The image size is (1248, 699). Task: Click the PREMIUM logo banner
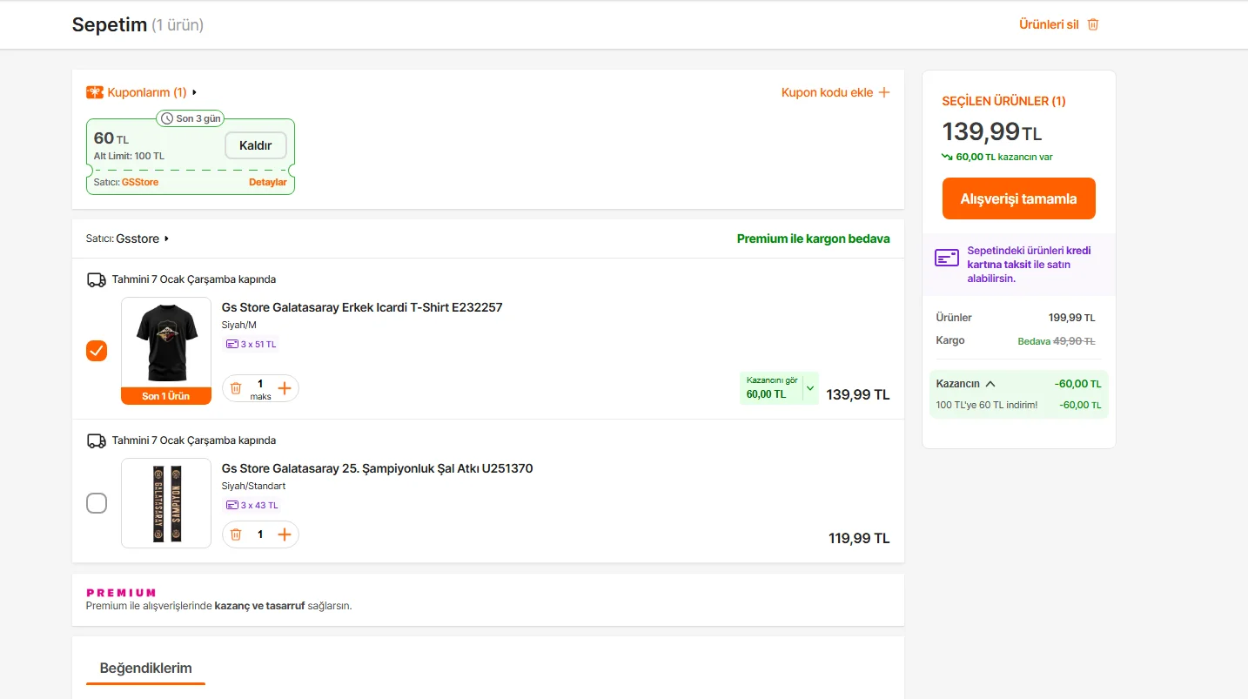click(121, 593)
